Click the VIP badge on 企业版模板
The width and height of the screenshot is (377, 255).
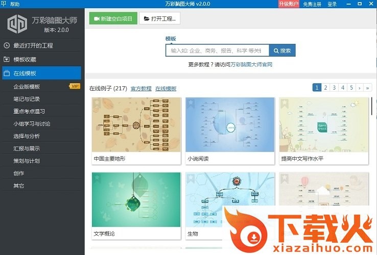click(75, 86)
